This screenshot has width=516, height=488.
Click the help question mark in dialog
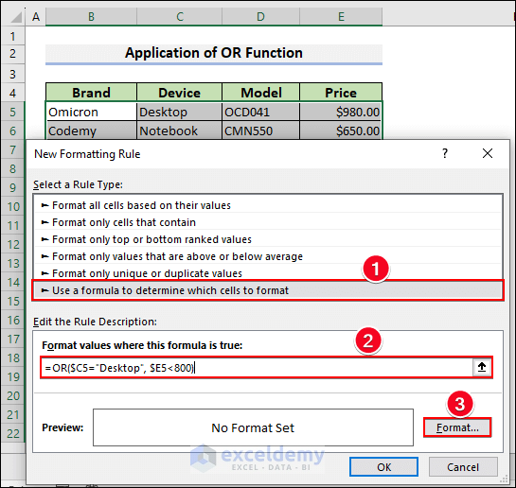pyautogui.click(x=445, y=153)
